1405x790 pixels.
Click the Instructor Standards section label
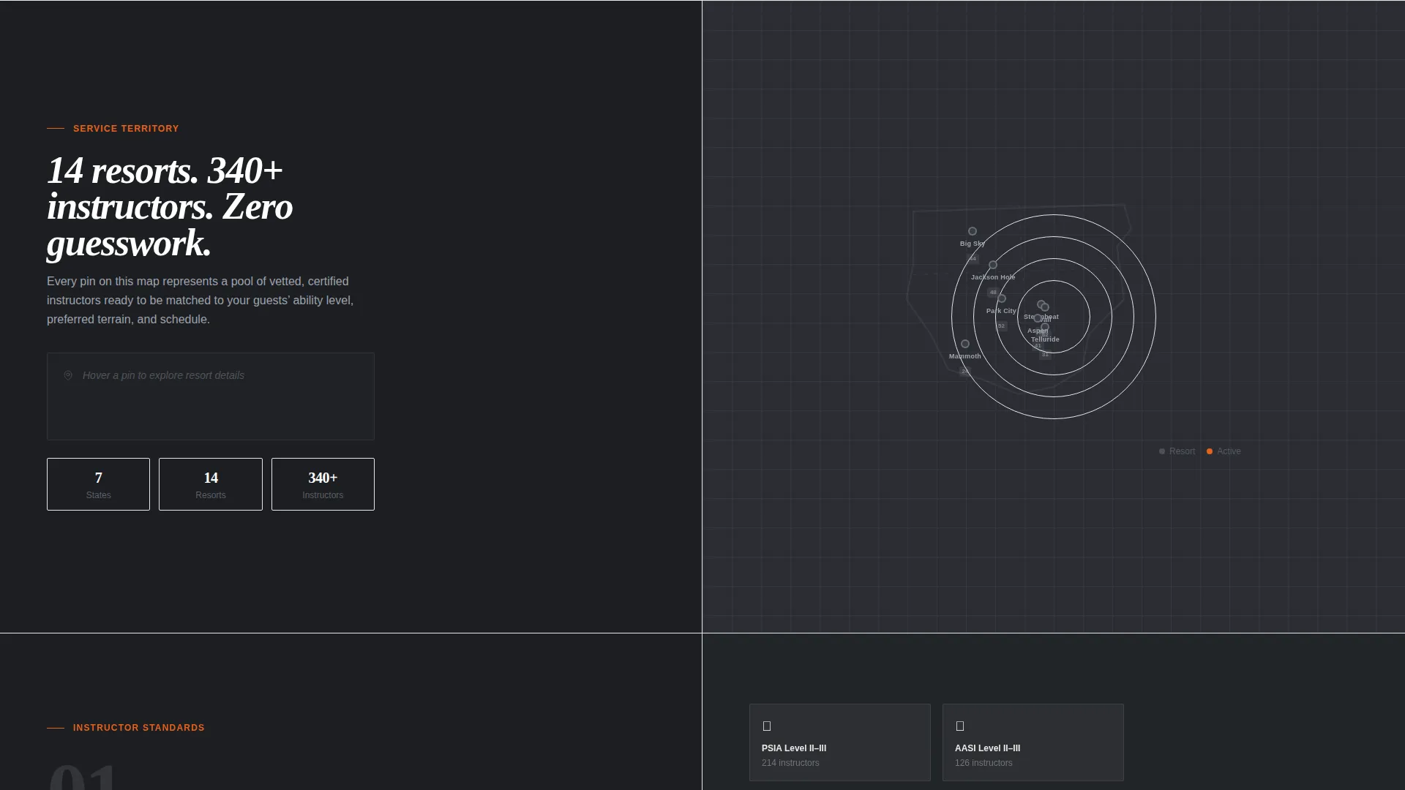(139, 728)
